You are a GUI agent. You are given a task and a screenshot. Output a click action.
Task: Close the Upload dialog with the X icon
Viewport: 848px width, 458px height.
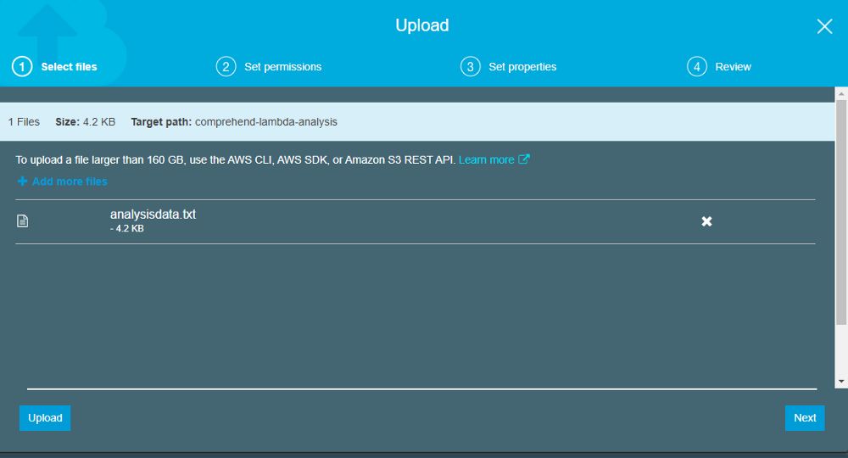coord(824,26)
